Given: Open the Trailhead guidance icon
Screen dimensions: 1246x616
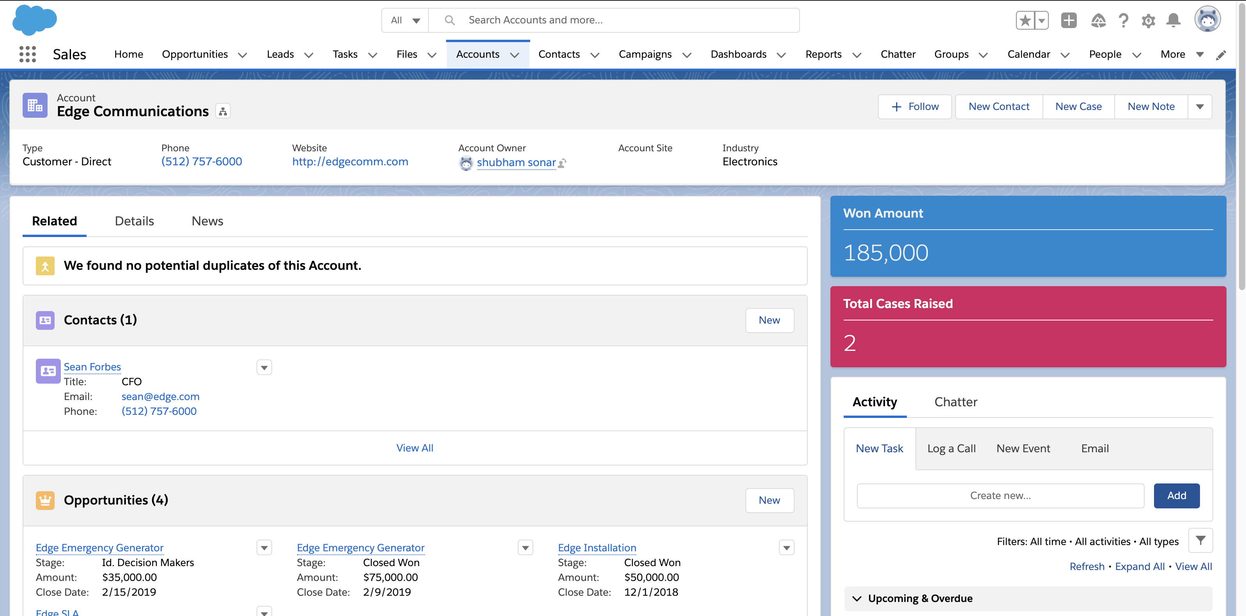Looking at the screenshot, I should (x=1098, y=20).
